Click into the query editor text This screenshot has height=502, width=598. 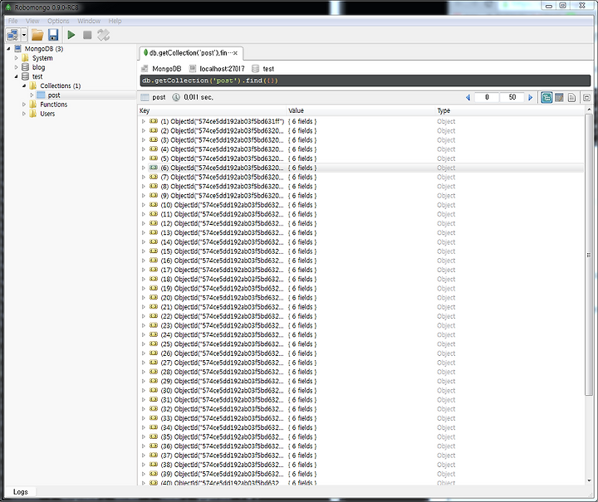(365, 80)
